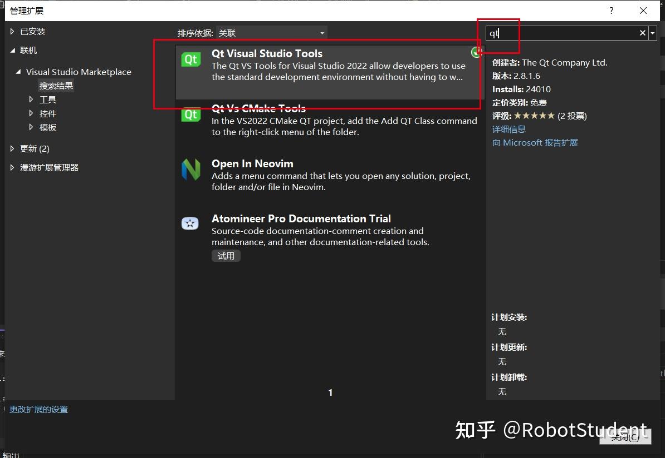665x458 pixels.
Task: Click the 试用 button for Atomineer Pro
Action: click(226, 256)
